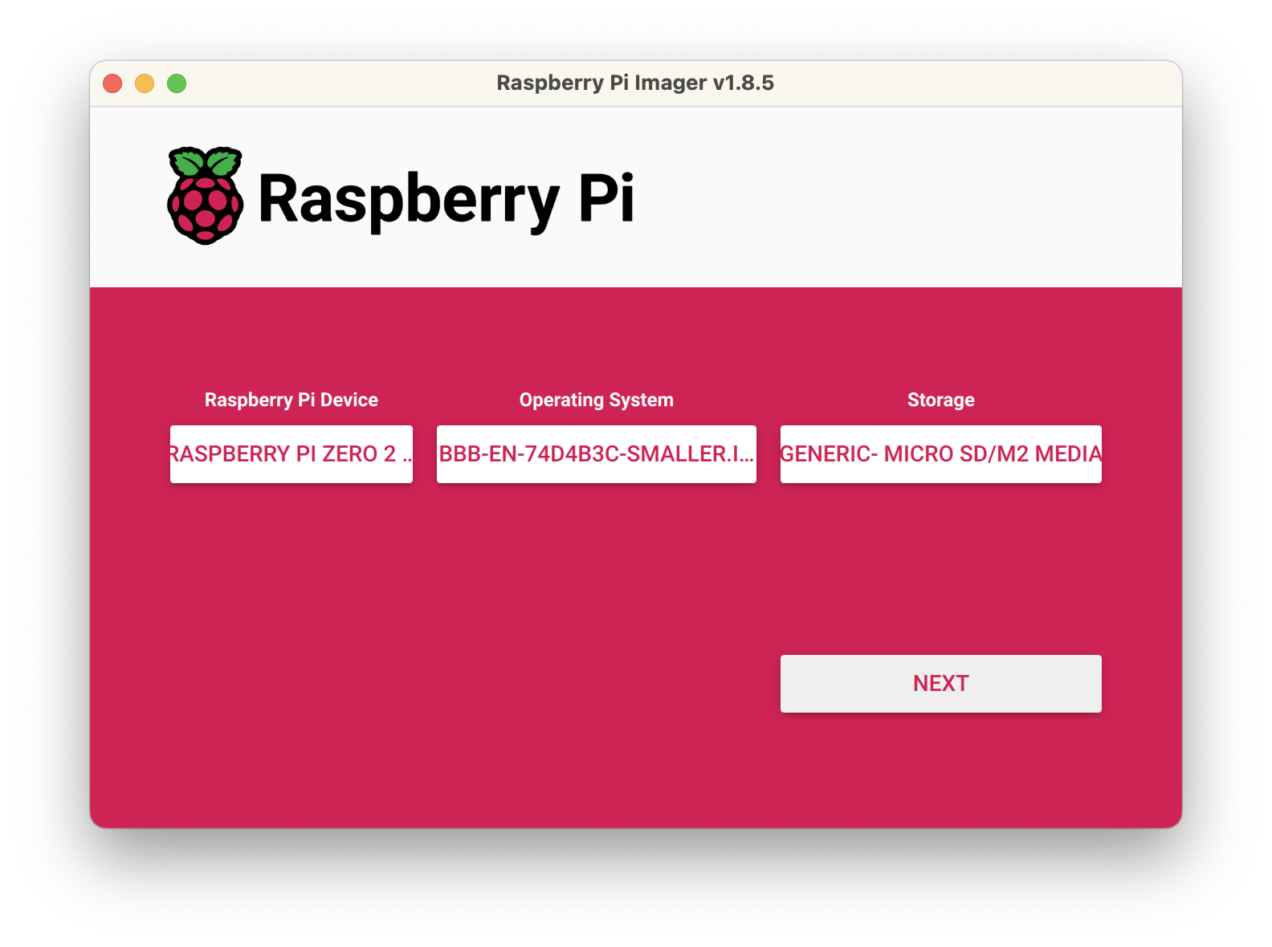Click the empty red area left of NEXT

tap(482, 684)
